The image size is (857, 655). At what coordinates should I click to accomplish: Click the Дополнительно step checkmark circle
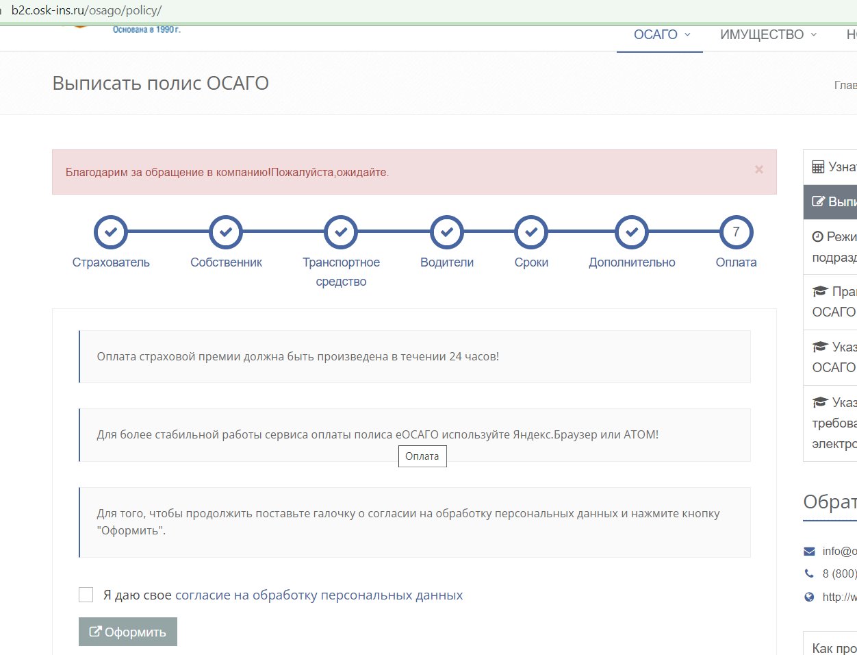632,232
